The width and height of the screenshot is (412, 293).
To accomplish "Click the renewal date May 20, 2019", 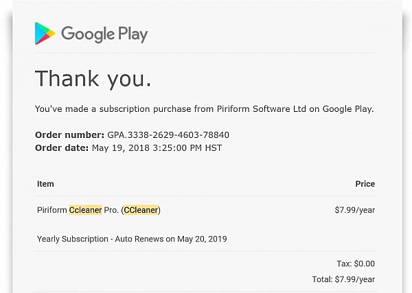I will tap(202, 239).
